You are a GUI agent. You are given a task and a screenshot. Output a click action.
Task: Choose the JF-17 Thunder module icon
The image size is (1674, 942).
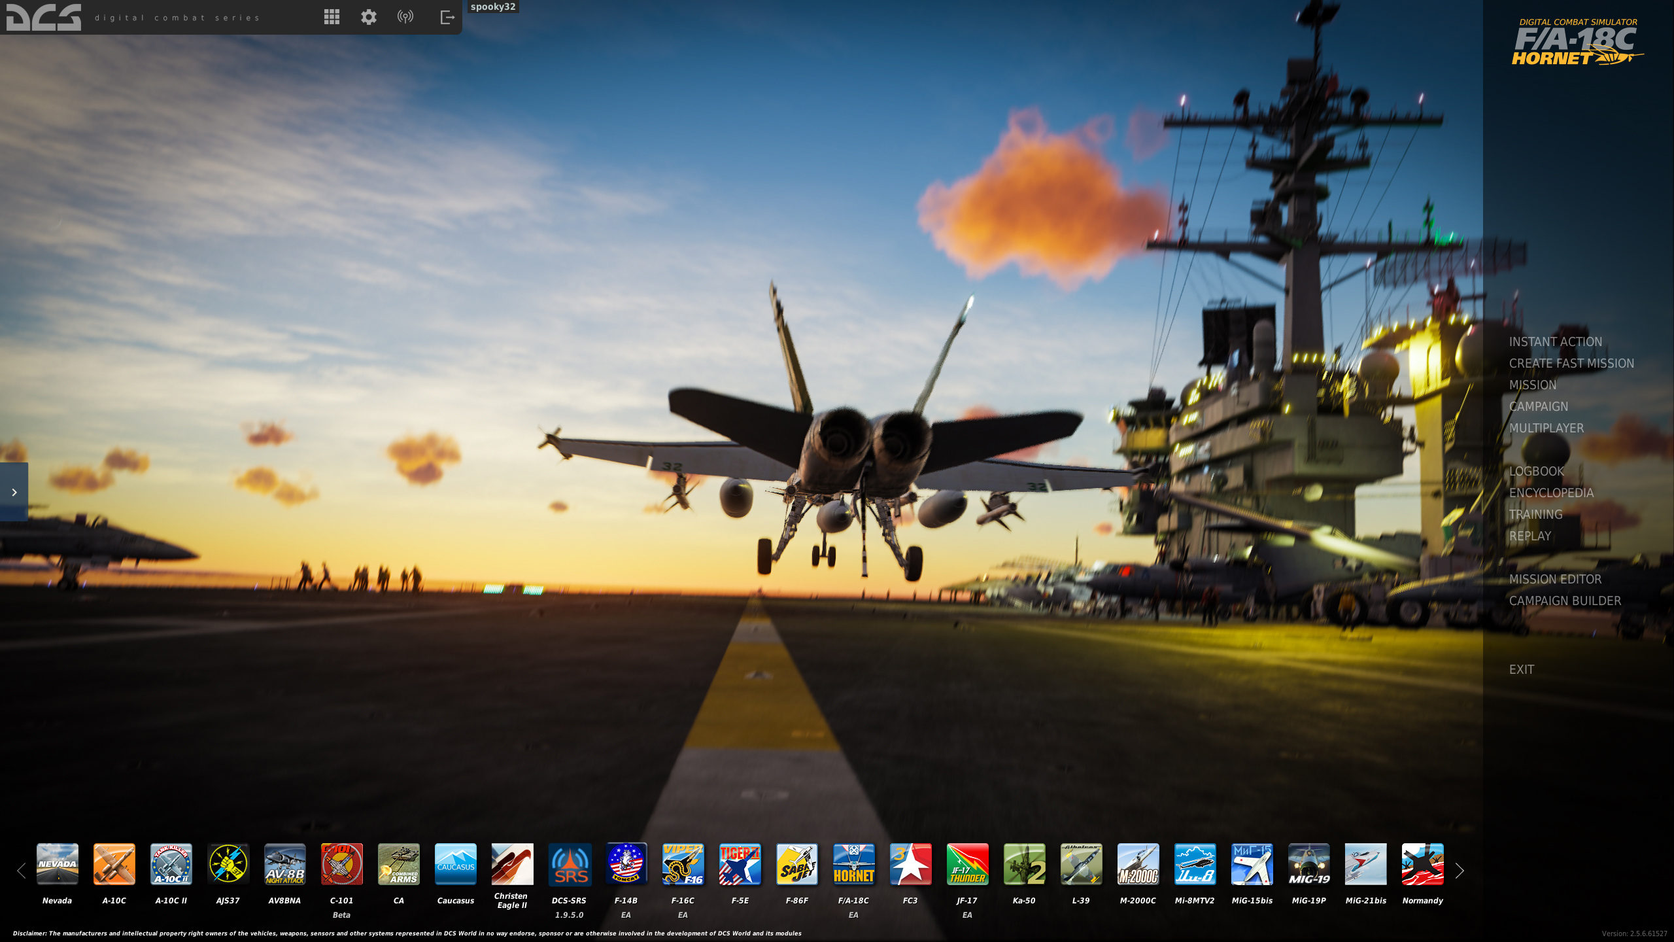tap(967, 863)
